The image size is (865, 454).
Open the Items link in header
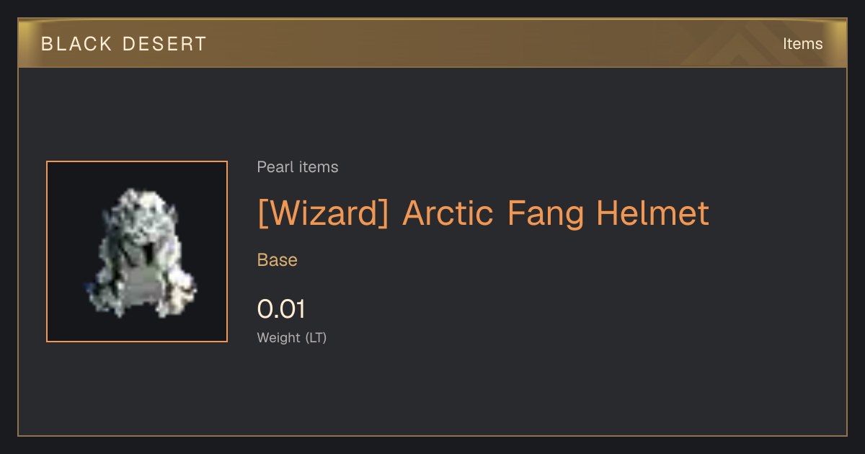(802, 44)
